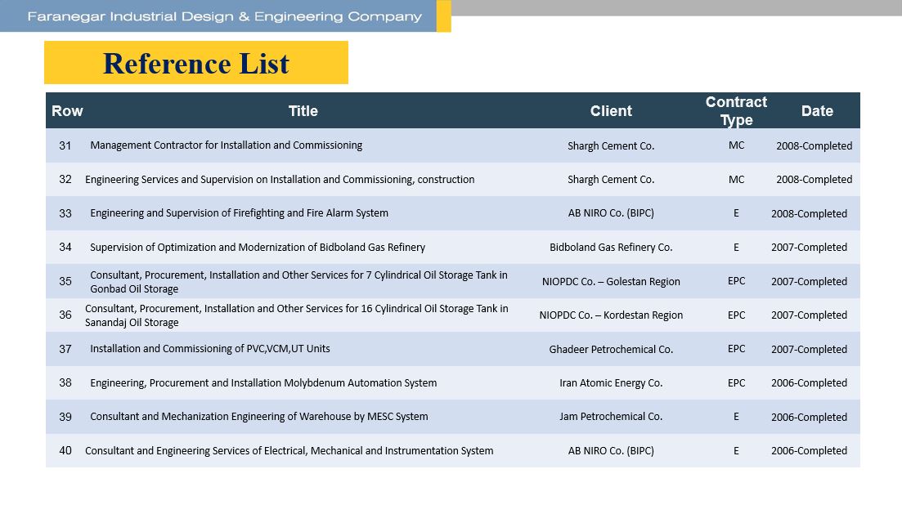Click contract type 'EPC' in row 37
The width and height of the screenshot is (902, 505).
point(736,349)
